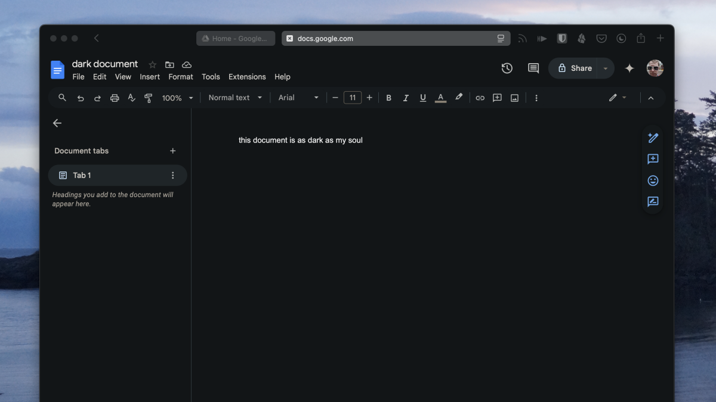Open the comments panel icon
The image size is (716, 402).
click(x=533, y=68)
